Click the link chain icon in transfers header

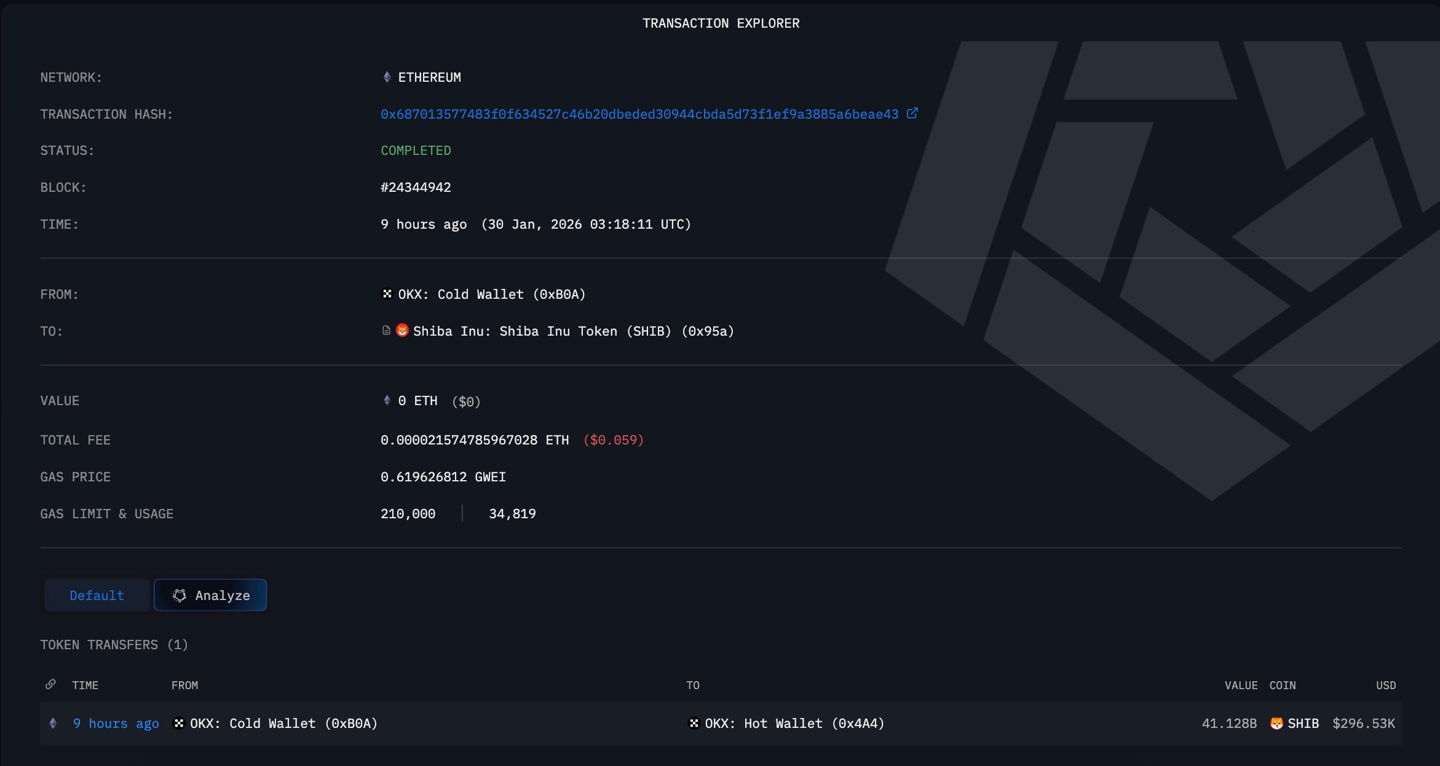click(x=51, y=684)
